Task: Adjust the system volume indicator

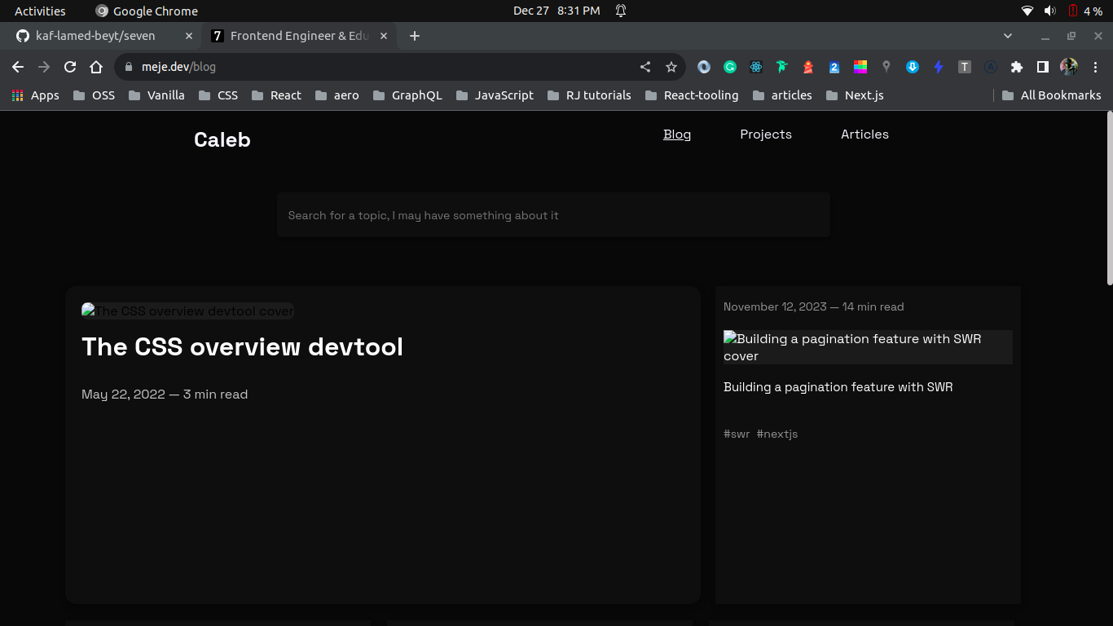Action: [1049, 11]
